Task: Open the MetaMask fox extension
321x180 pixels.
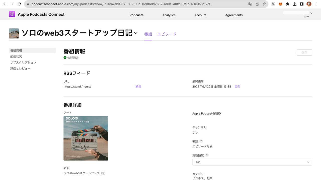Action: 280,4
